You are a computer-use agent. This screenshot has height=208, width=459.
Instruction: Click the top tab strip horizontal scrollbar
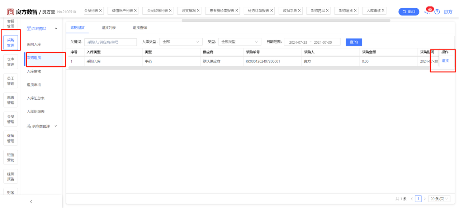[x=286, y=20]
